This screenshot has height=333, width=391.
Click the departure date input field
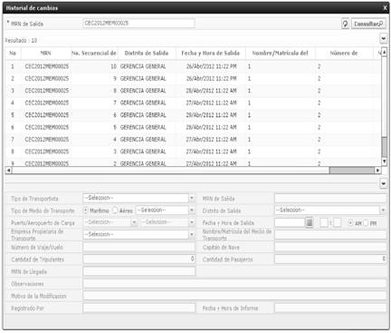tap(290, 223)
